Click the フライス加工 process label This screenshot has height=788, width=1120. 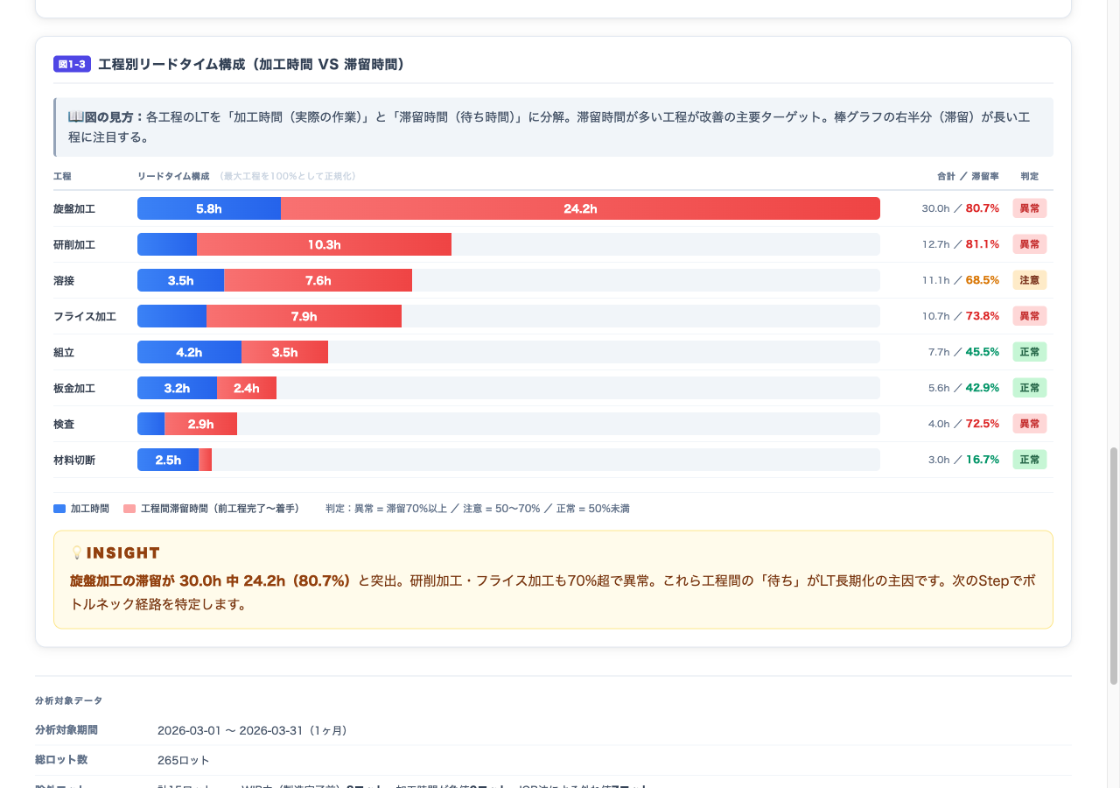tap(85, 317)
